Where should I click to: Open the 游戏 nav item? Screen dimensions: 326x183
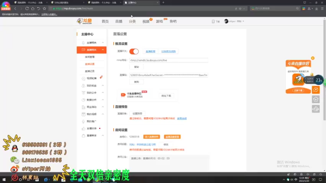point(159,22)
